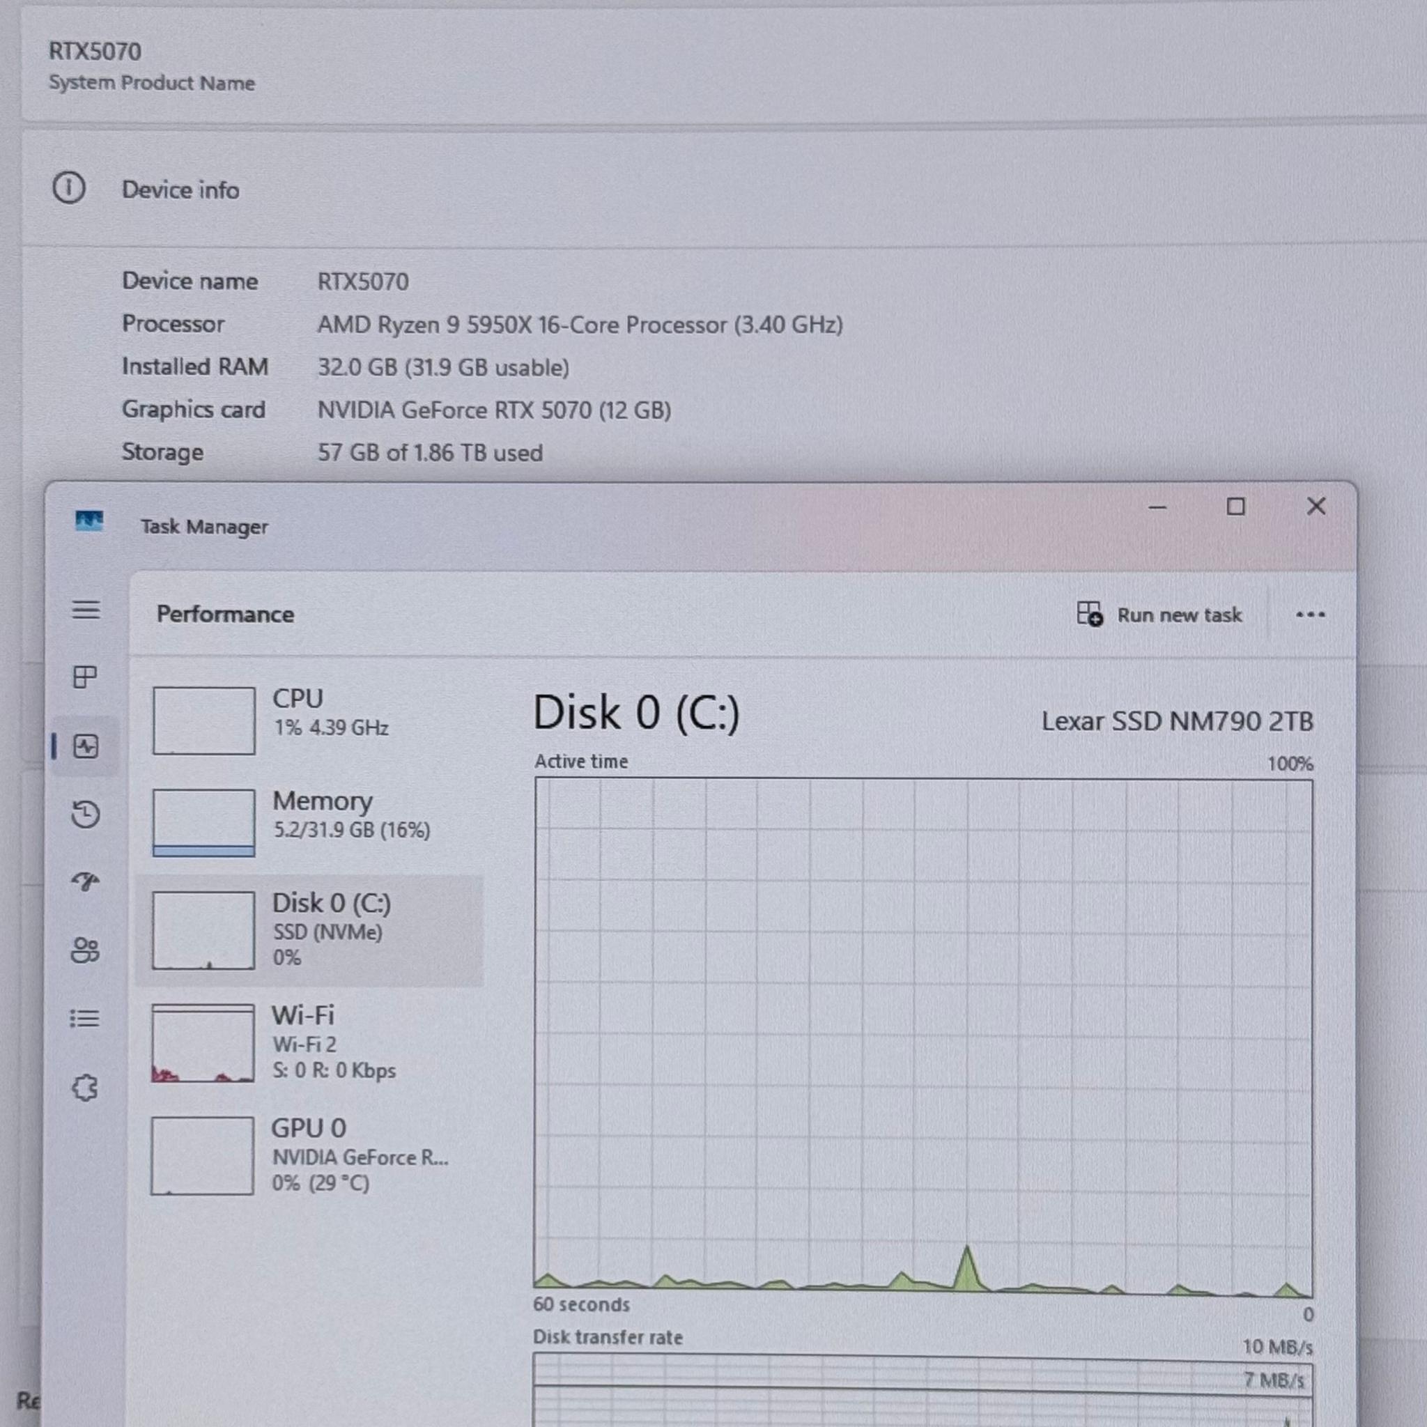This screenshot has height=1427, width=1427.
Task: Click the Disk 0 (C:) heading
Action: [x=636, y=713]
